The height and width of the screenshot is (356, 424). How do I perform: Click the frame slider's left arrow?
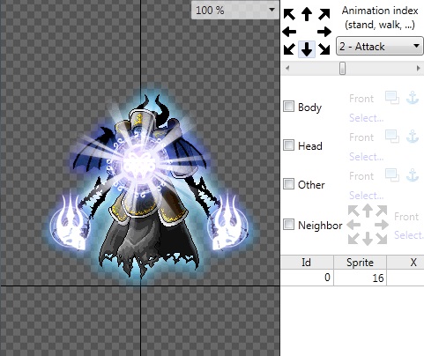[287, 68]
